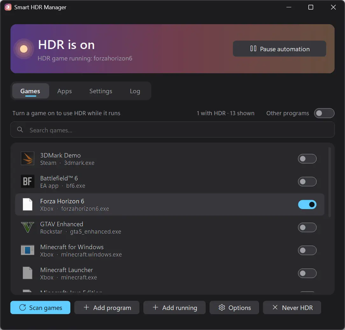This screenshot has width=345, height=330.
Task: Select the Battlefield™ 6 title text
Action: [59, 178]
